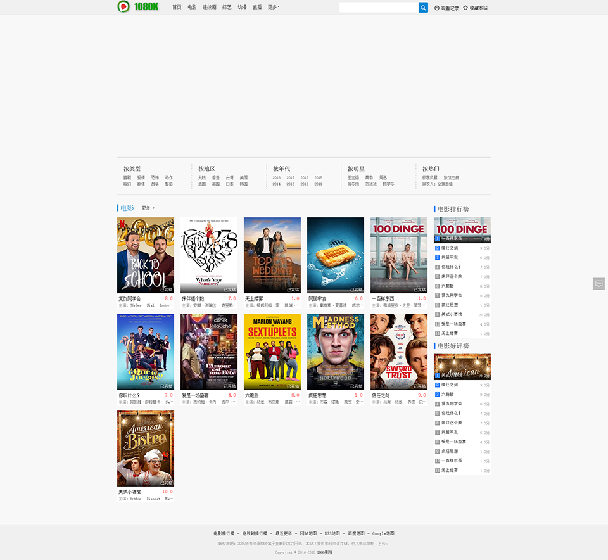
Task: Select 连续剧 in the top navigation
Action: tap(210, 7)
